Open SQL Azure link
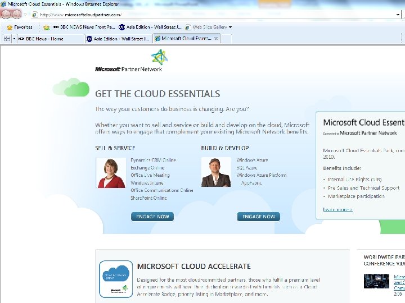This screenshot has height=303, width=405. click(247, 168)
